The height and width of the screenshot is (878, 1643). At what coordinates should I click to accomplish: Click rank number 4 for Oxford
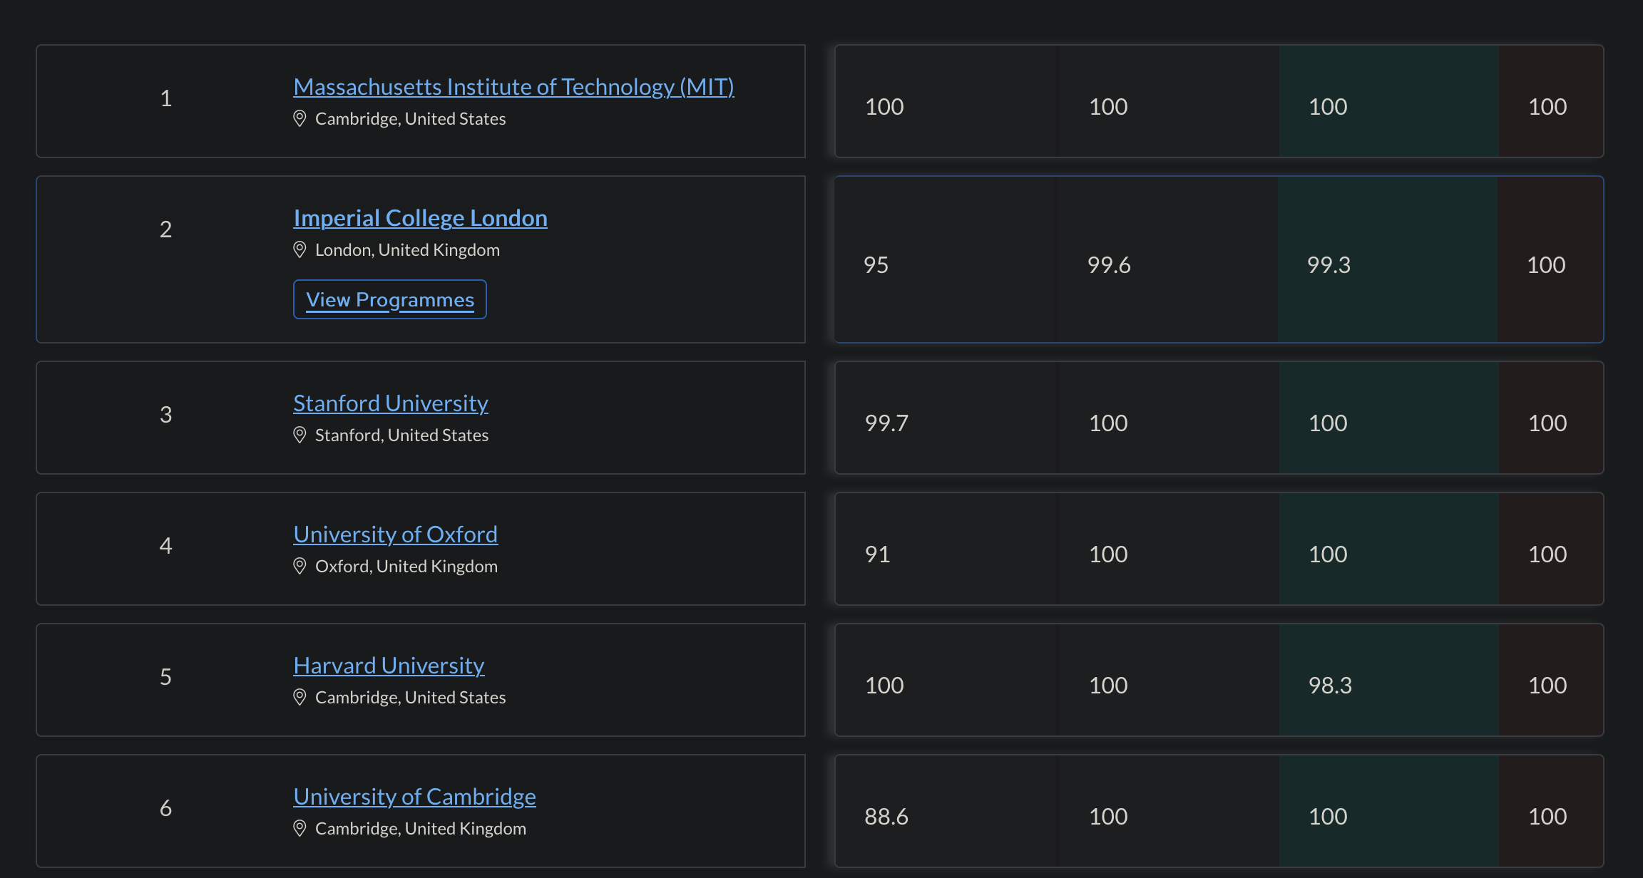(x=165, y=546)
